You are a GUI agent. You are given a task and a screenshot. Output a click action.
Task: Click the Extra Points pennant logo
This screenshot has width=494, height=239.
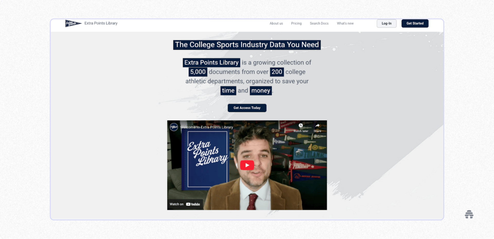(73, 23)
